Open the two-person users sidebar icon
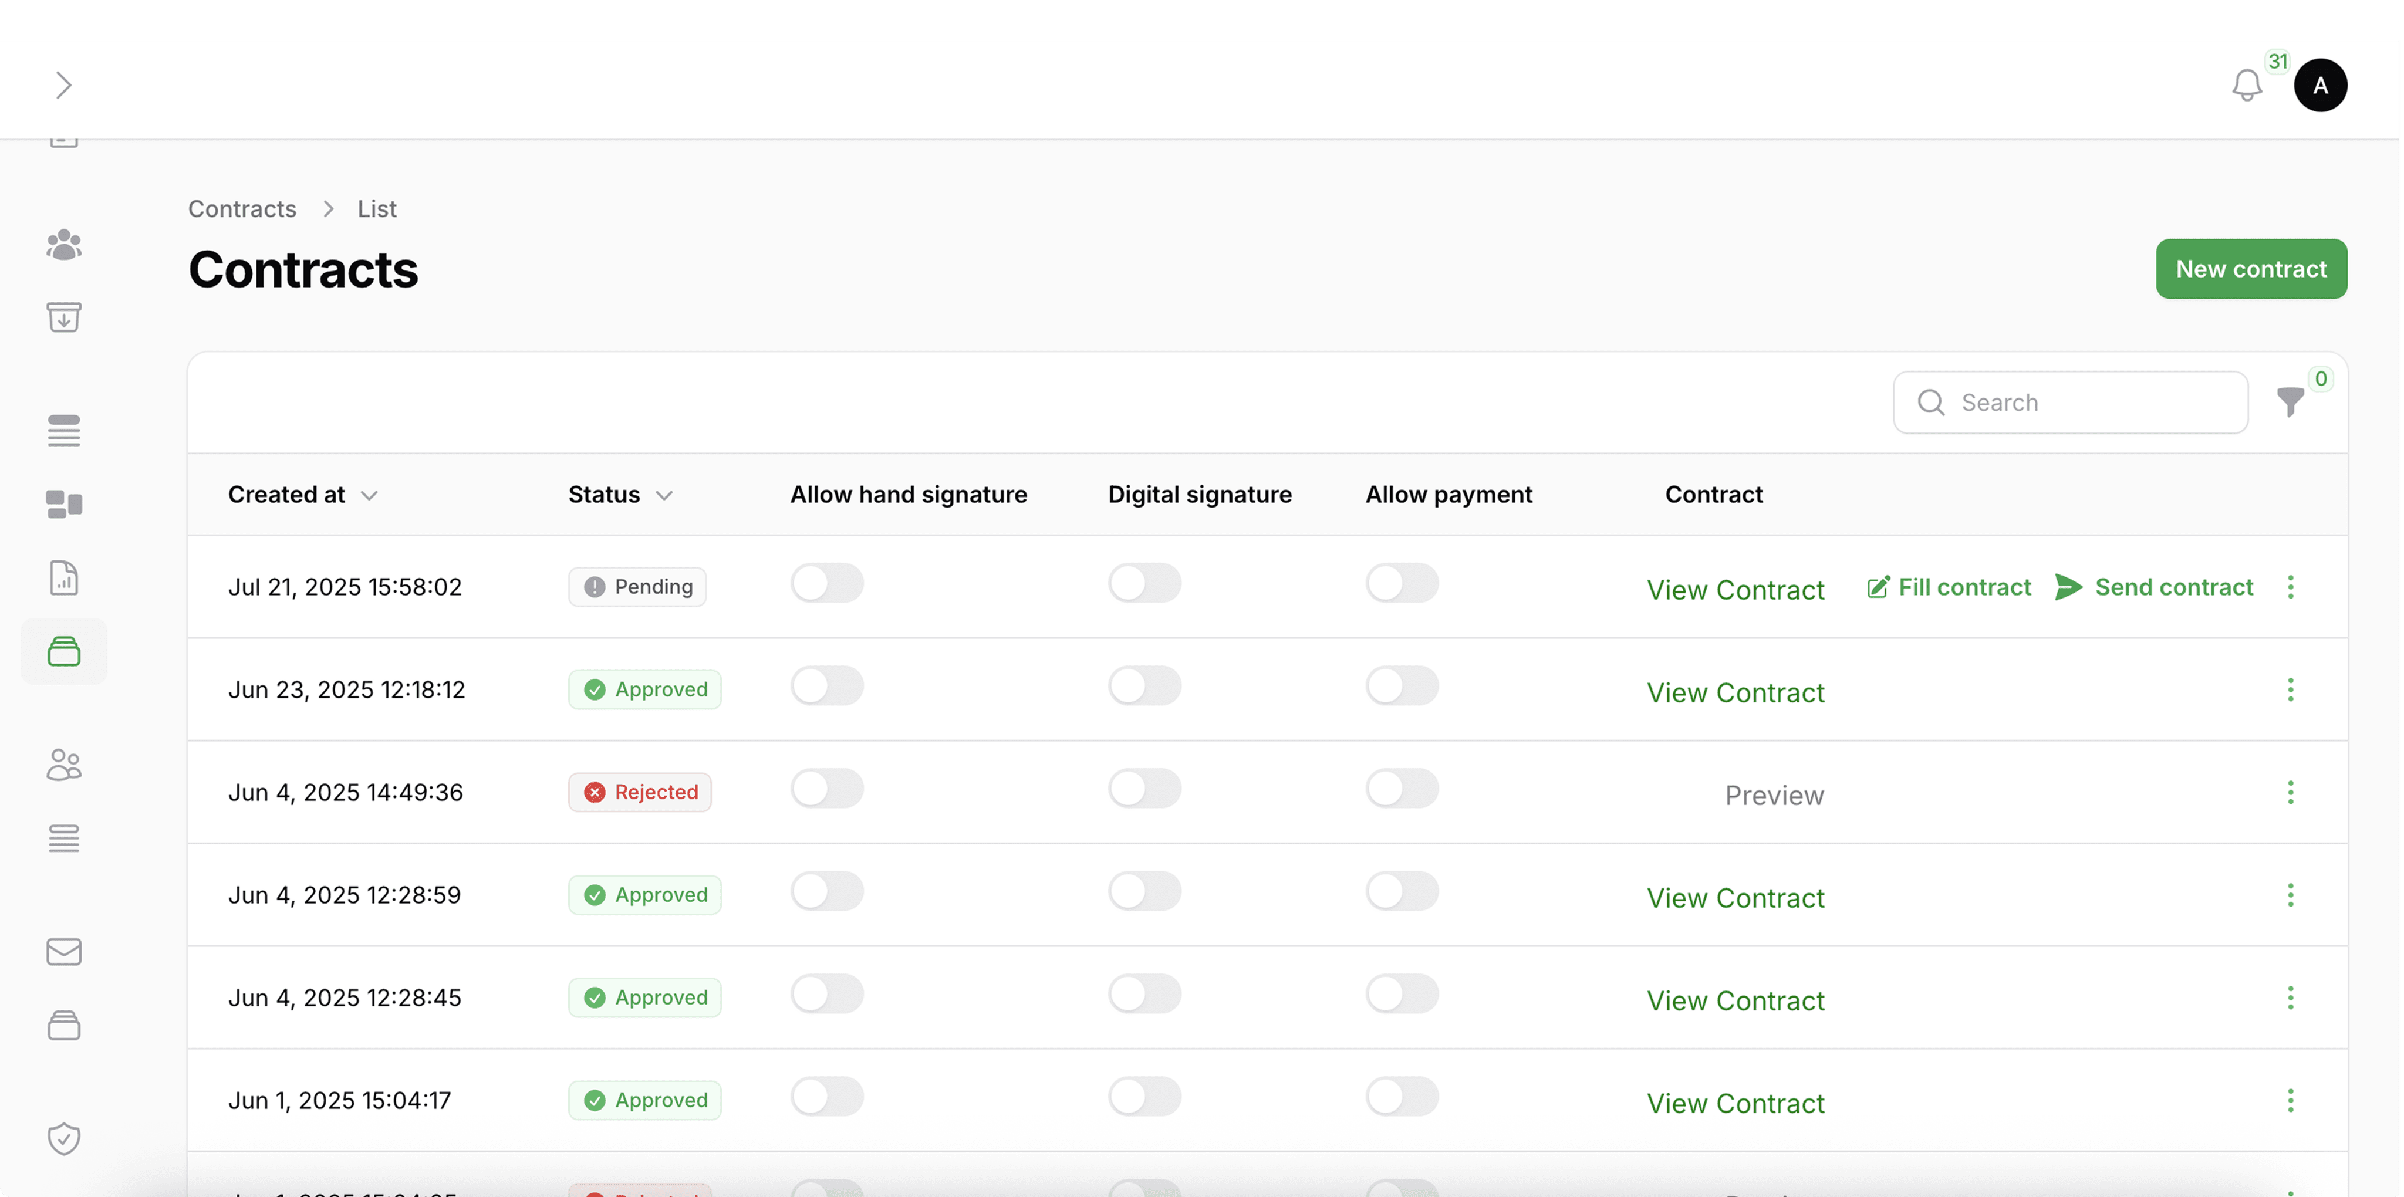Screen dimensions: 2404x1197 click(63, 764)
